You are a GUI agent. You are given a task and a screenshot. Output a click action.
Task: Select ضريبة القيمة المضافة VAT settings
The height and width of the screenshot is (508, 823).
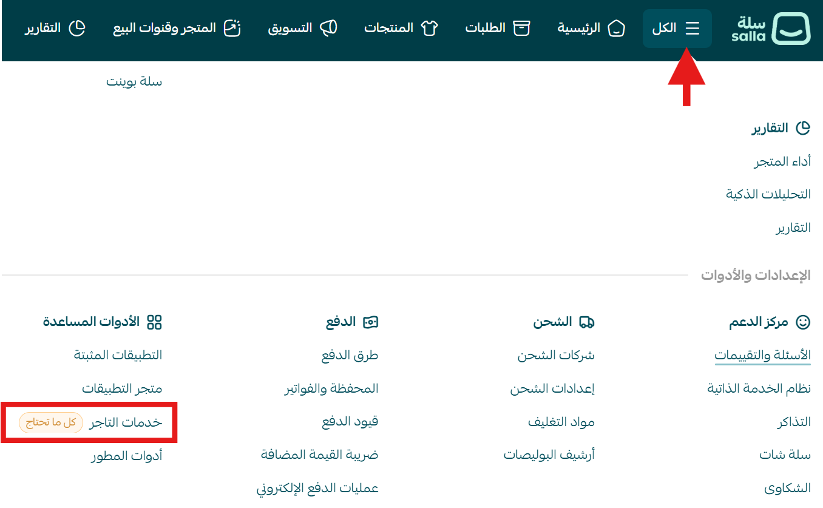(319, 455)
